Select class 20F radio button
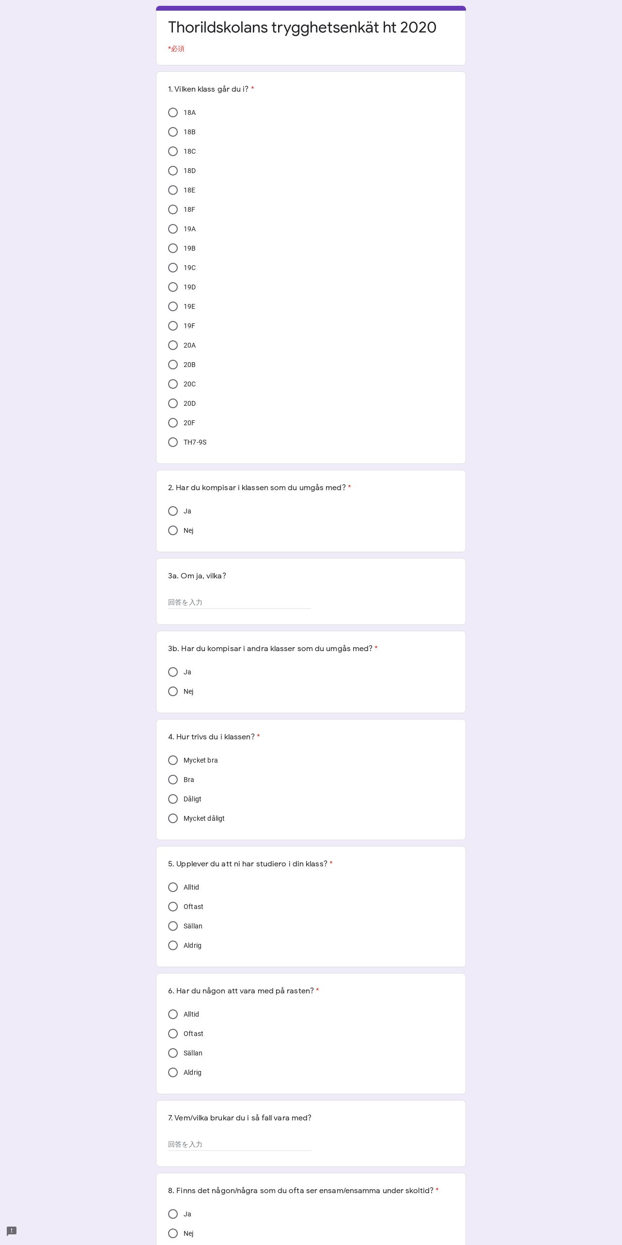The height and width of the screenshot is (1245, 622). tap(173, 423)
